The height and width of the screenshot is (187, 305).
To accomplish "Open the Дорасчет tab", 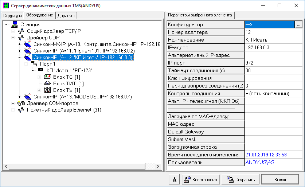I will (67, 16).
